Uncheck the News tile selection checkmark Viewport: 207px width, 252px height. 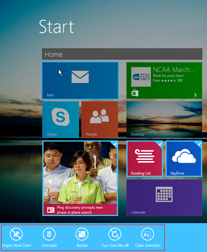pos(115,144)
